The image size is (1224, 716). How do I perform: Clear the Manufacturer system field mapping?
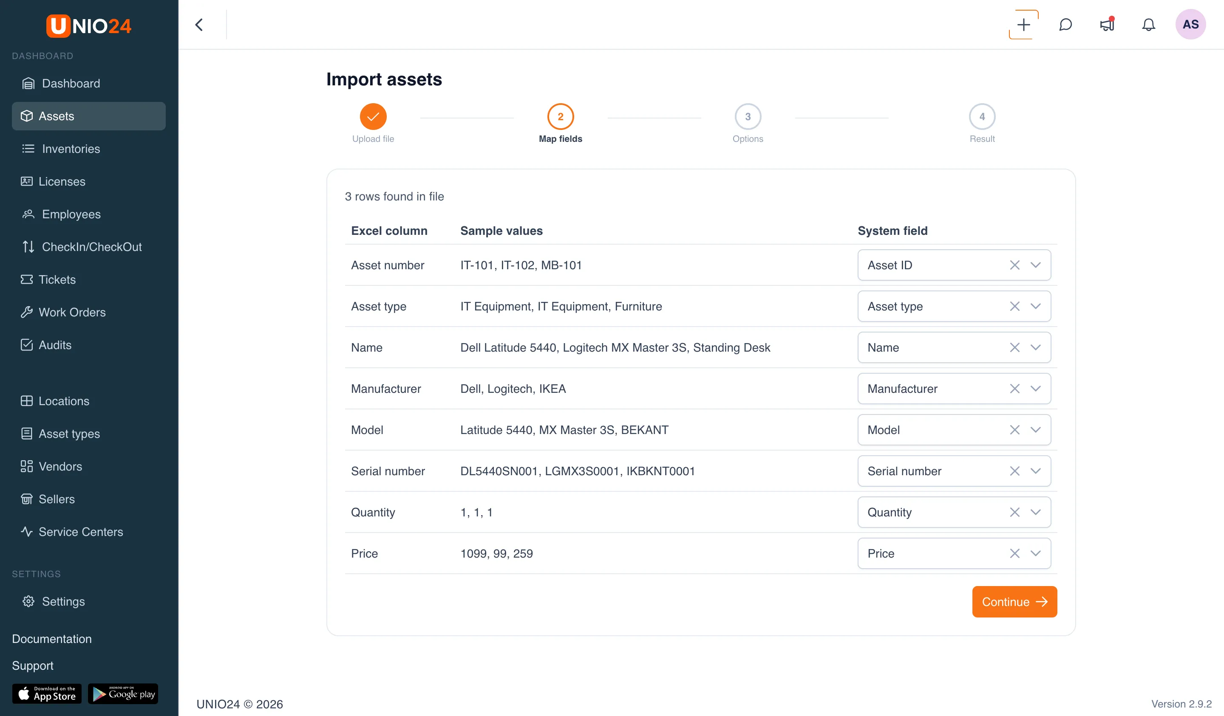click(1014, 389)
